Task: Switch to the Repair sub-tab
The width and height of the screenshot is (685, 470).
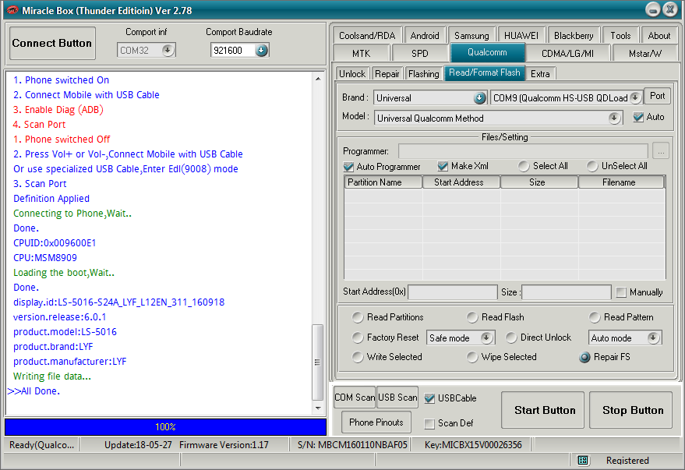Action: pos(387,74)
